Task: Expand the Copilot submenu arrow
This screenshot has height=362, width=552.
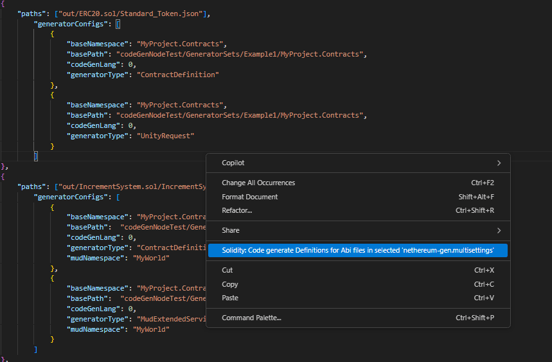Action: [x=498, y=163]
